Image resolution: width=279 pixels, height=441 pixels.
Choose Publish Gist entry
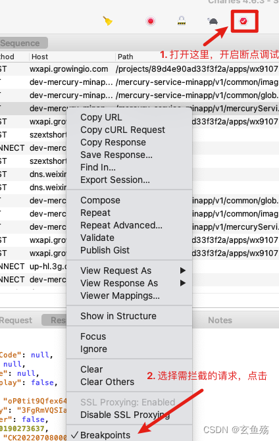coord(130,250)
